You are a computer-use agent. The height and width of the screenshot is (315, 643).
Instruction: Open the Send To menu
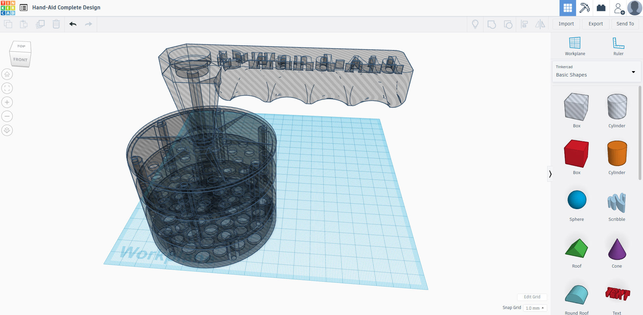[625, 24]
